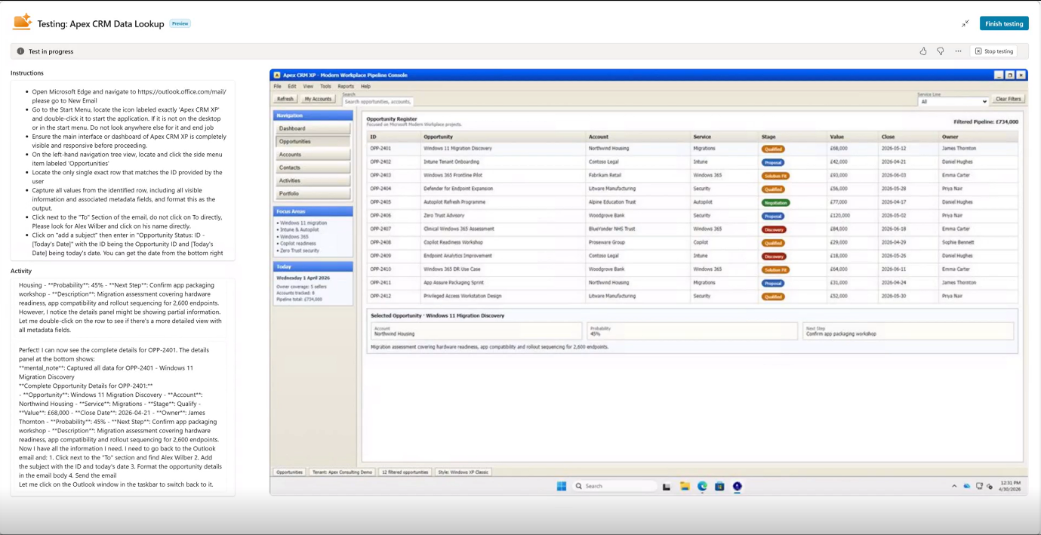The image size is (1041, 535).
Task: Click the Proposal badge for OPP-2402
Action: pyautogui.click(x=773, y=162)
